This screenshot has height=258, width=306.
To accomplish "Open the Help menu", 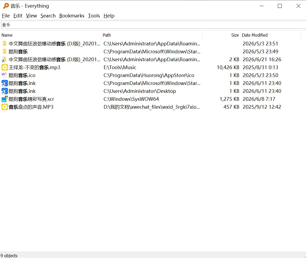I will [109, 16].
